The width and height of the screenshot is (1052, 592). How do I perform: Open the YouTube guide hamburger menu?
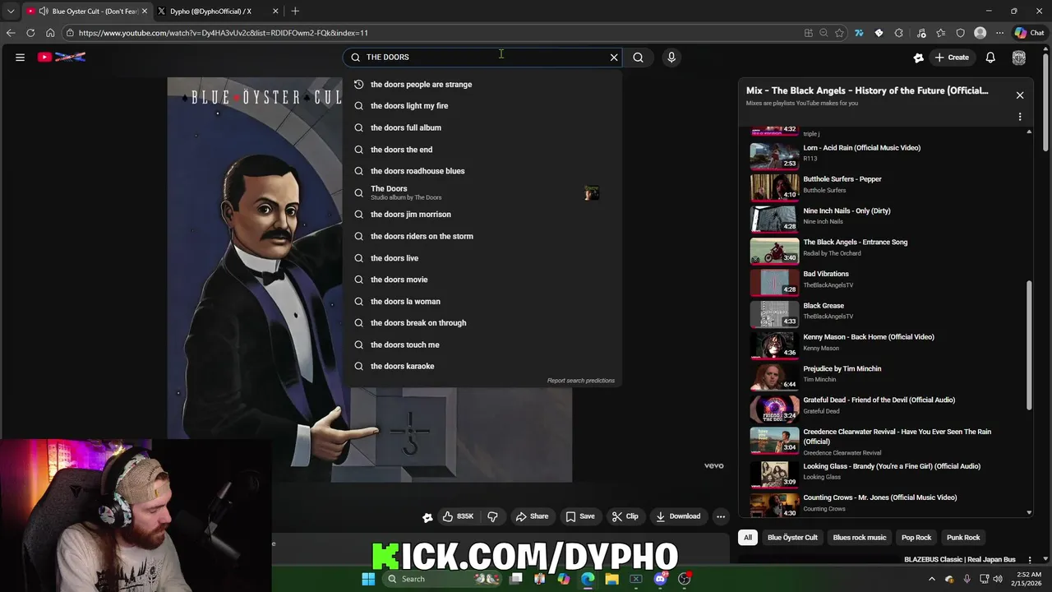coord(20,57)
